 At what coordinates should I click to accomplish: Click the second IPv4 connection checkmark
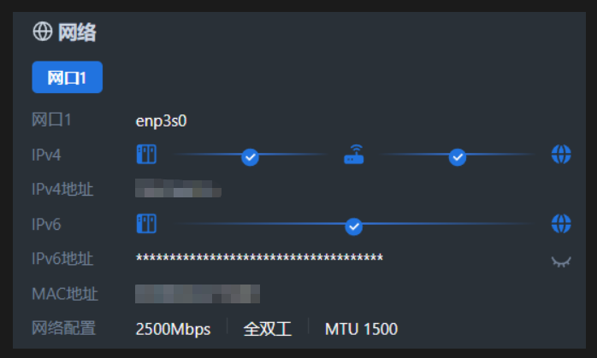tap(458, 156)
